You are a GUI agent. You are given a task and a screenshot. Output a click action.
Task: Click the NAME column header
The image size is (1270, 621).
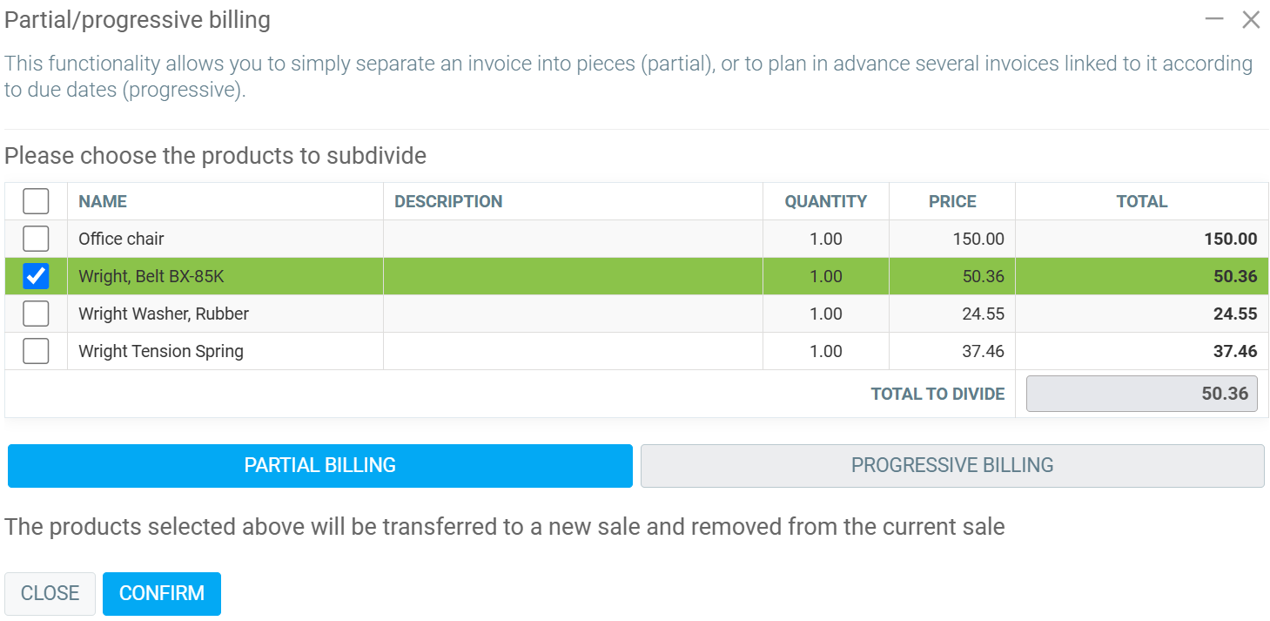tap(103, 201)
